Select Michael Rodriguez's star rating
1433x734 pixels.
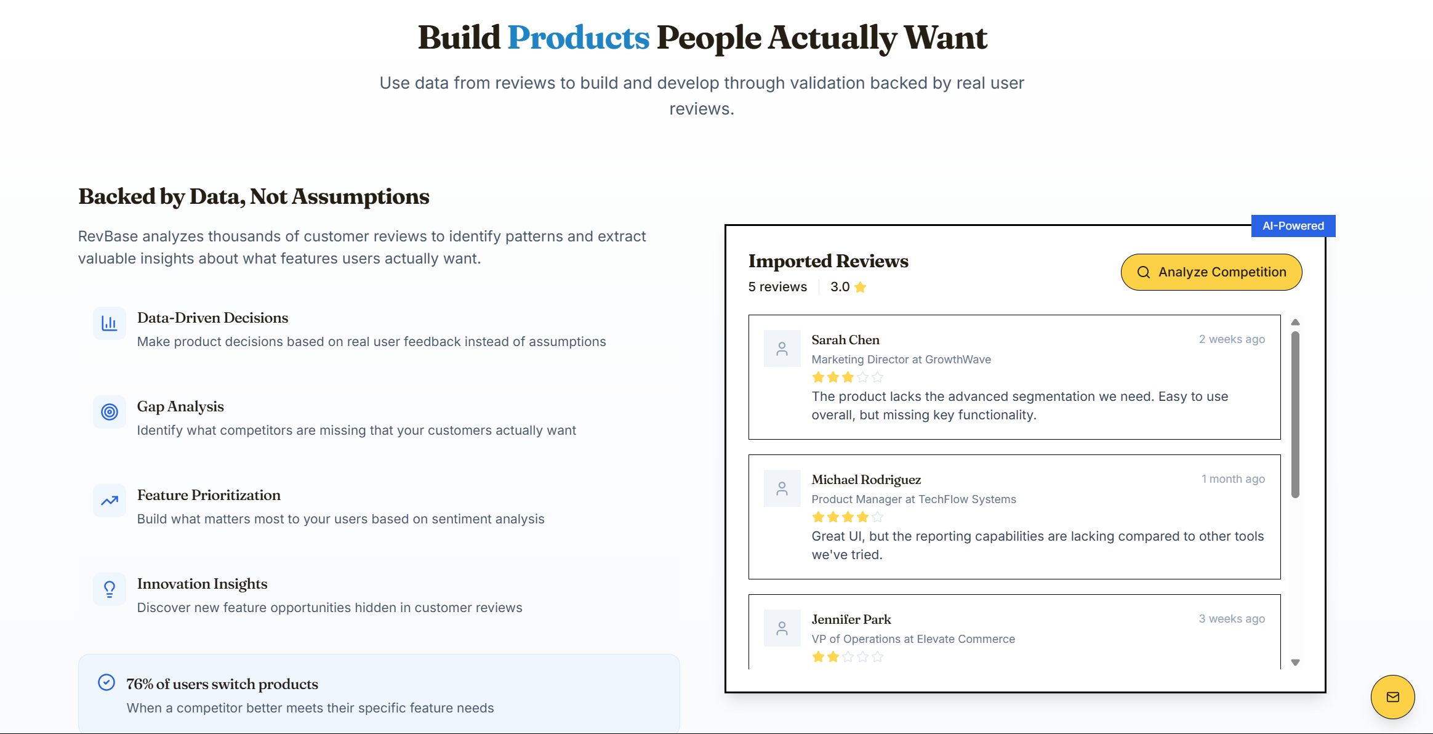click(x=848, y=517)
